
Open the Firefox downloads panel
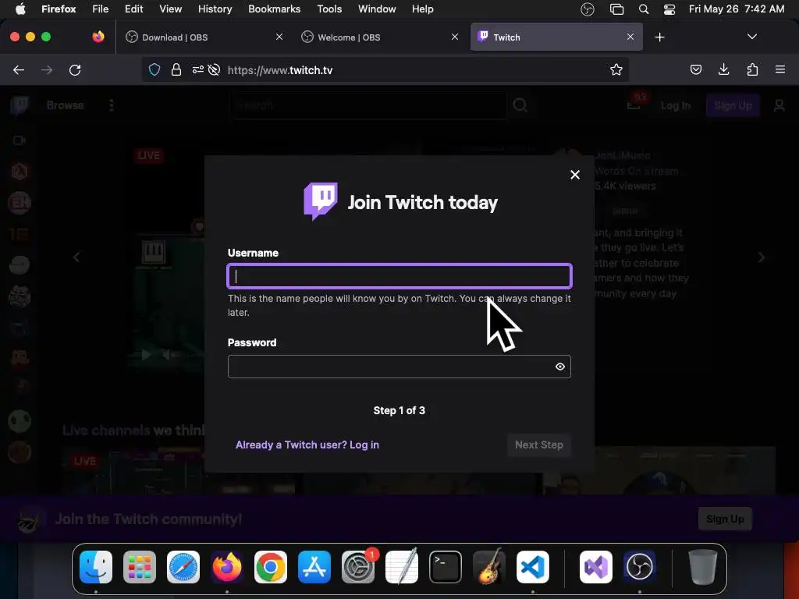coord(723,69)
